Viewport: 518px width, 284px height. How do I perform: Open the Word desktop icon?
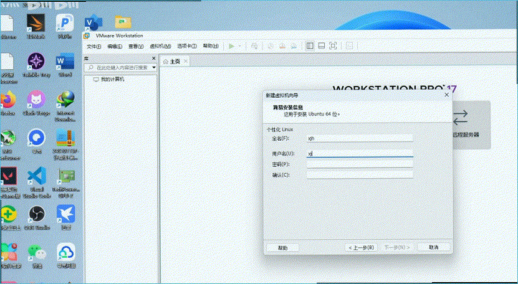[65, 65]
